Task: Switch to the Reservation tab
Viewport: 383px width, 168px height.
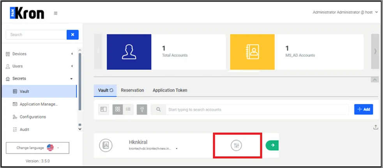Action: [132, 90]
